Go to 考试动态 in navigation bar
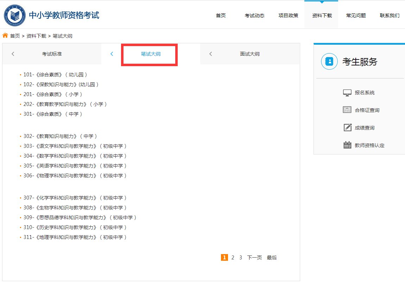Viewport: 405px width, 284px height. (254, 15)
